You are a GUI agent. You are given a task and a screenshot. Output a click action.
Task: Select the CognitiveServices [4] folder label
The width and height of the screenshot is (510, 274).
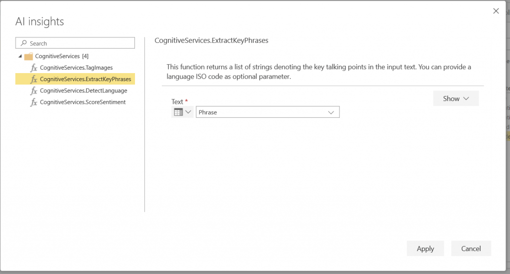[62, 56]
